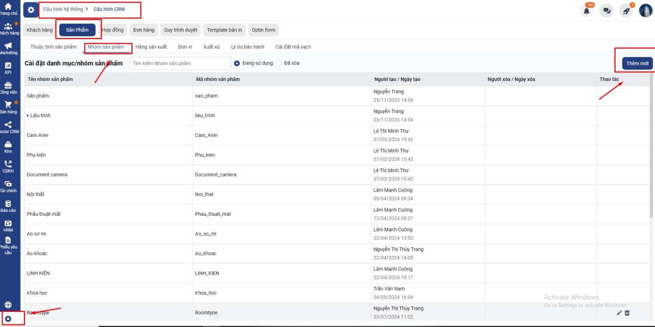Click the product group search field

point(180,63)
